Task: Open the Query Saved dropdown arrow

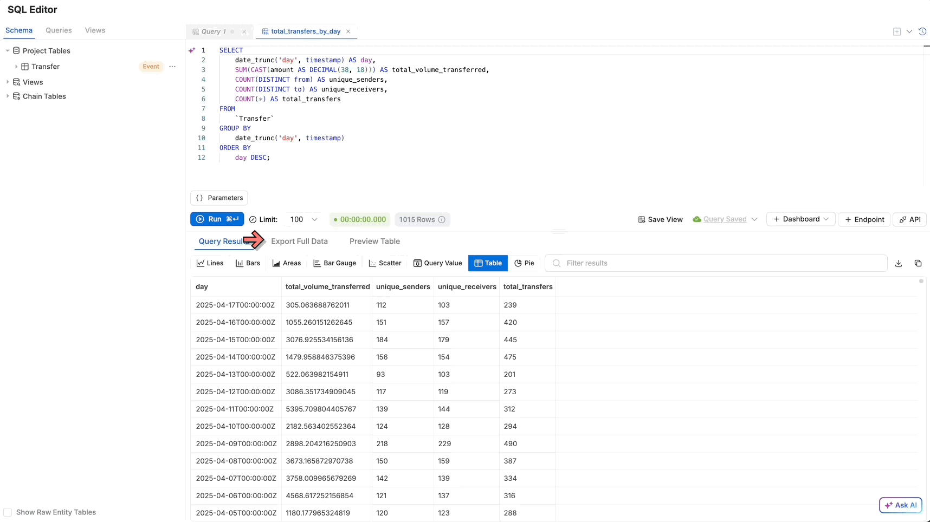Action: (754, 219)
